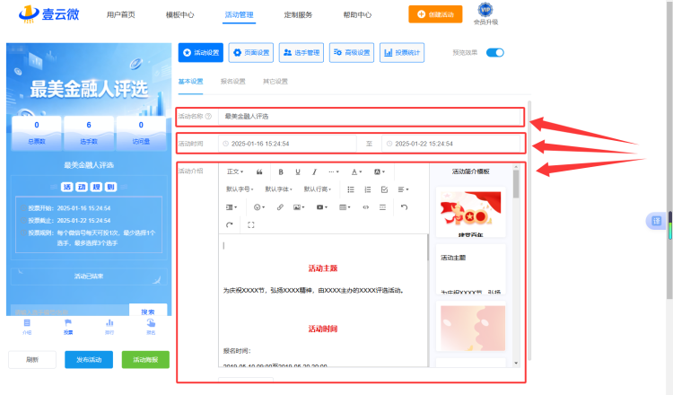Click the bulleted list icon

(x=351, y=189)
